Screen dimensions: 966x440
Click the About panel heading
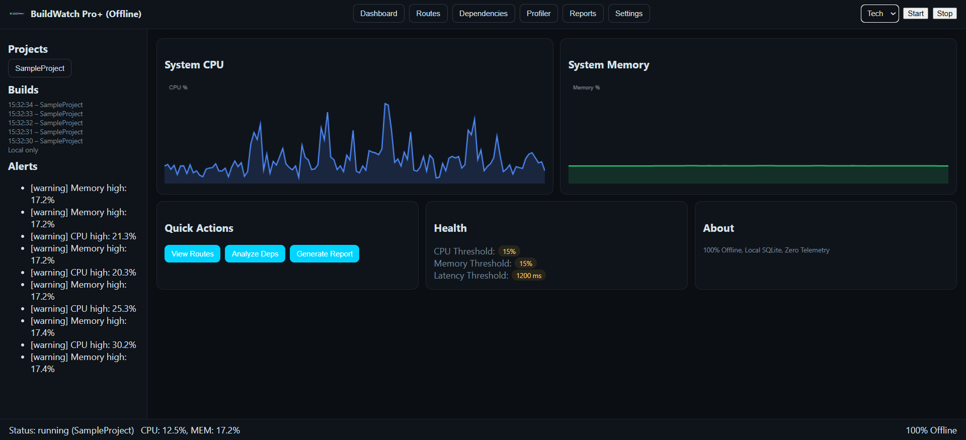(x=718, y=228)
